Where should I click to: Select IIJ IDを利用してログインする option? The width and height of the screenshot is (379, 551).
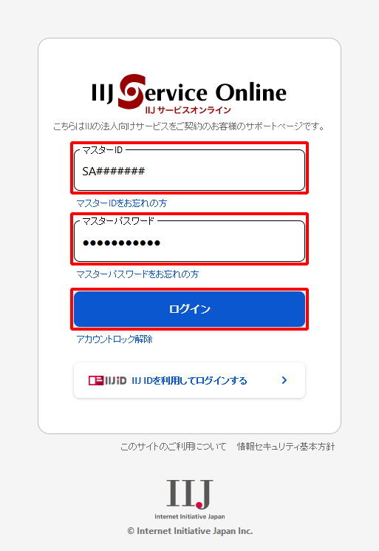pyautogui.click(x=189, y=380)
